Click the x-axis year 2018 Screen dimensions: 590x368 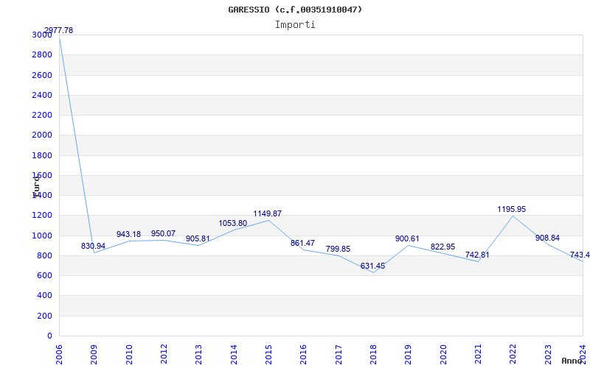point(373,354)
